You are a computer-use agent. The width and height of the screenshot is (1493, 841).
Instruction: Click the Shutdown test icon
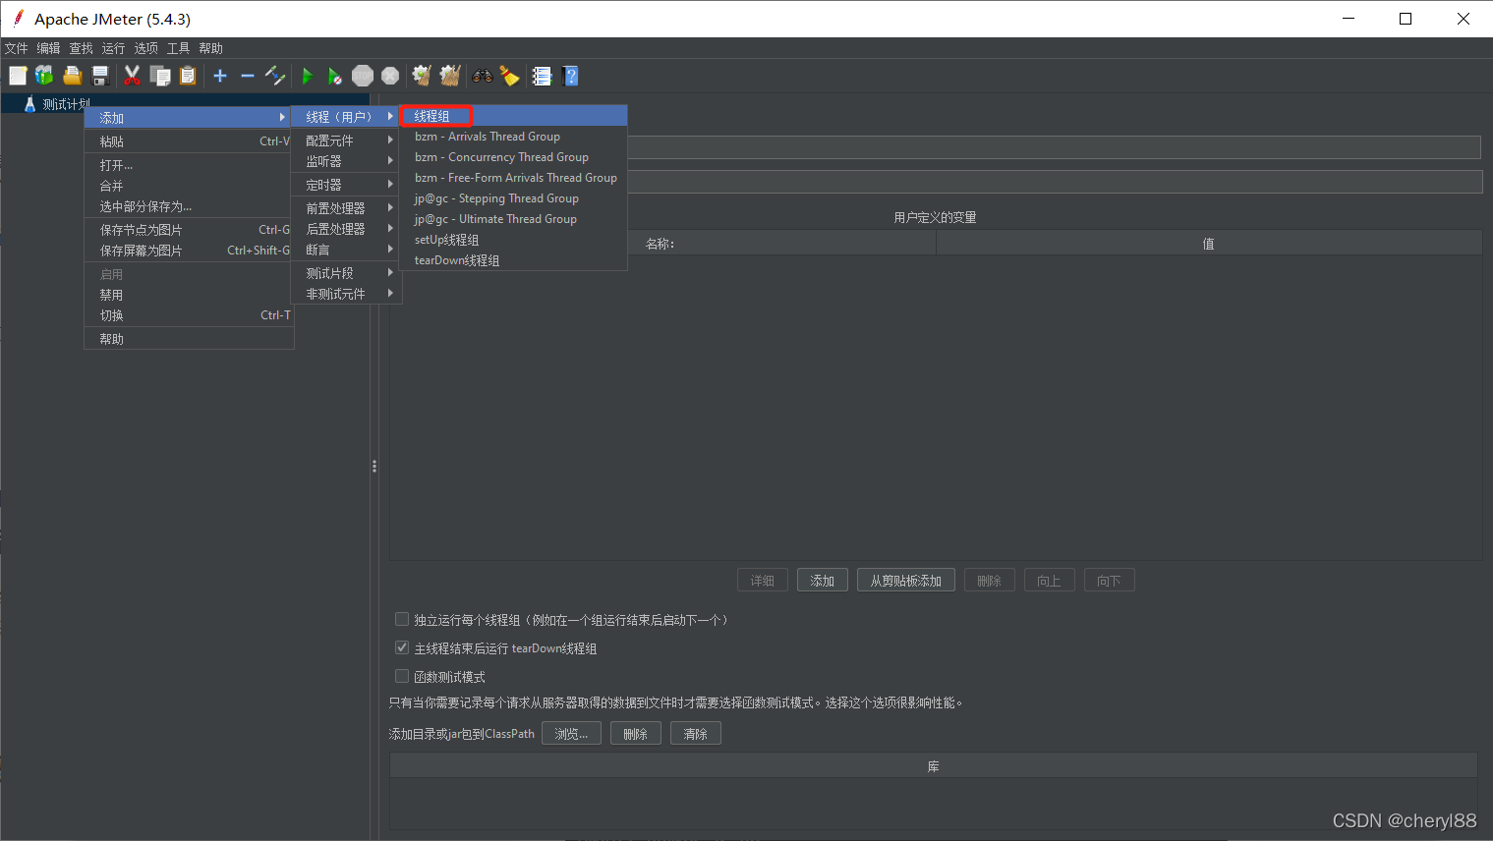(390, 76)
